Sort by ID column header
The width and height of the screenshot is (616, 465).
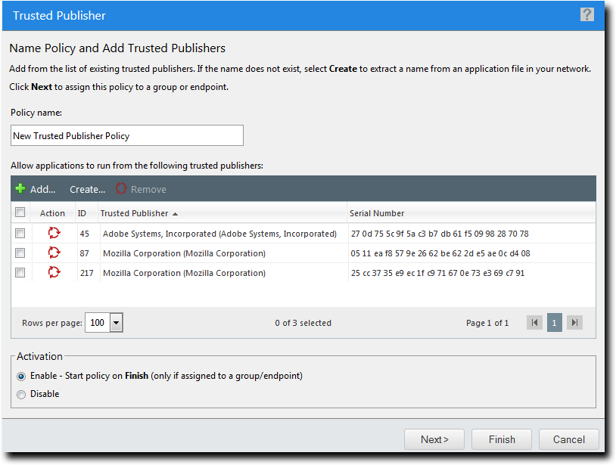pyautogui.click(x=82, y=213)
